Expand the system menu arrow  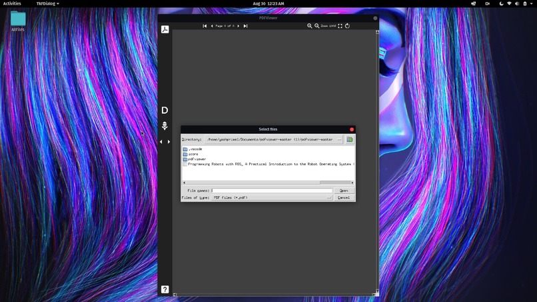532,3
